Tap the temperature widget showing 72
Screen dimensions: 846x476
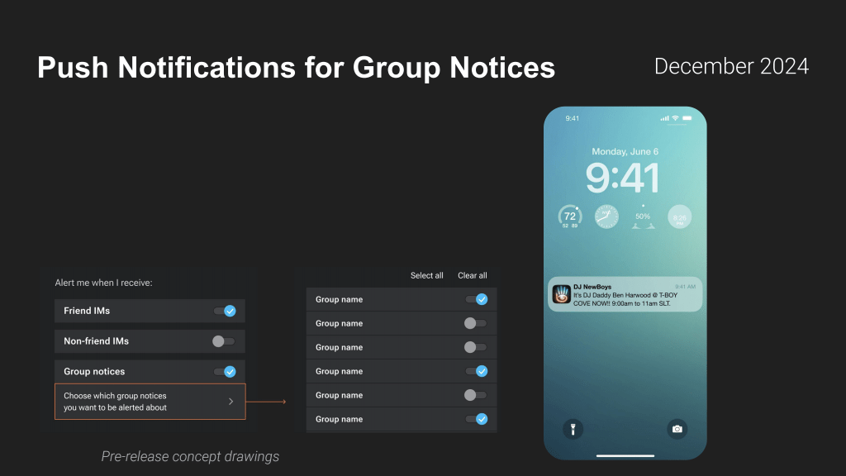(570, 217)
